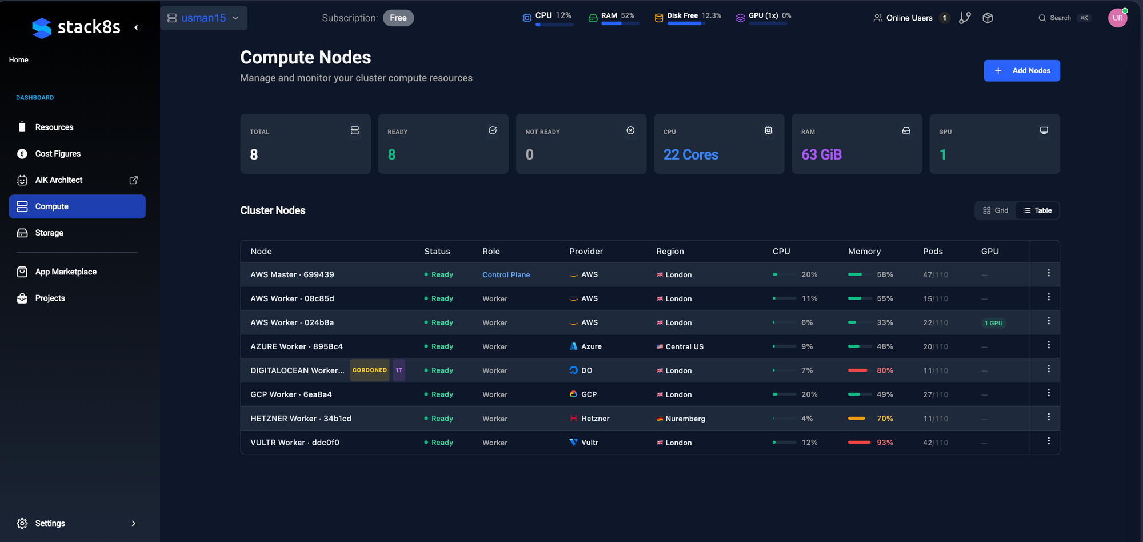The image size is (1143, 542).
Task: Expand the Settings menu chevron
Action: pyautogui.click(x=134, y=524)
